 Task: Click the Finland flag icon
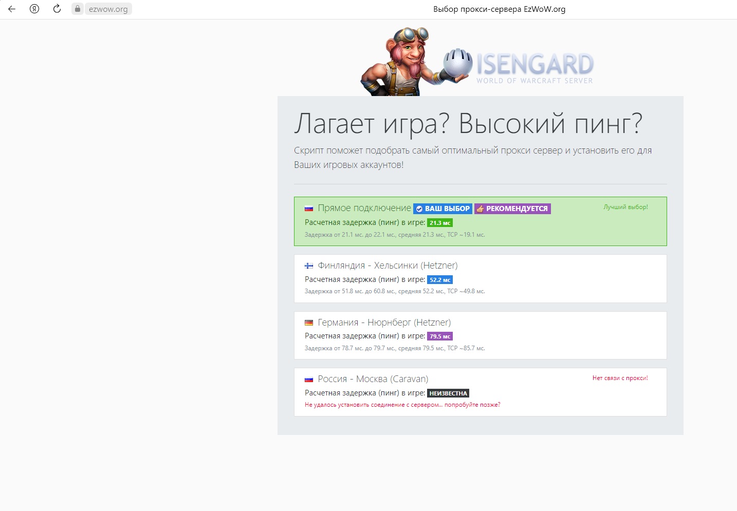pyautogui.click(x=309, y=266)
